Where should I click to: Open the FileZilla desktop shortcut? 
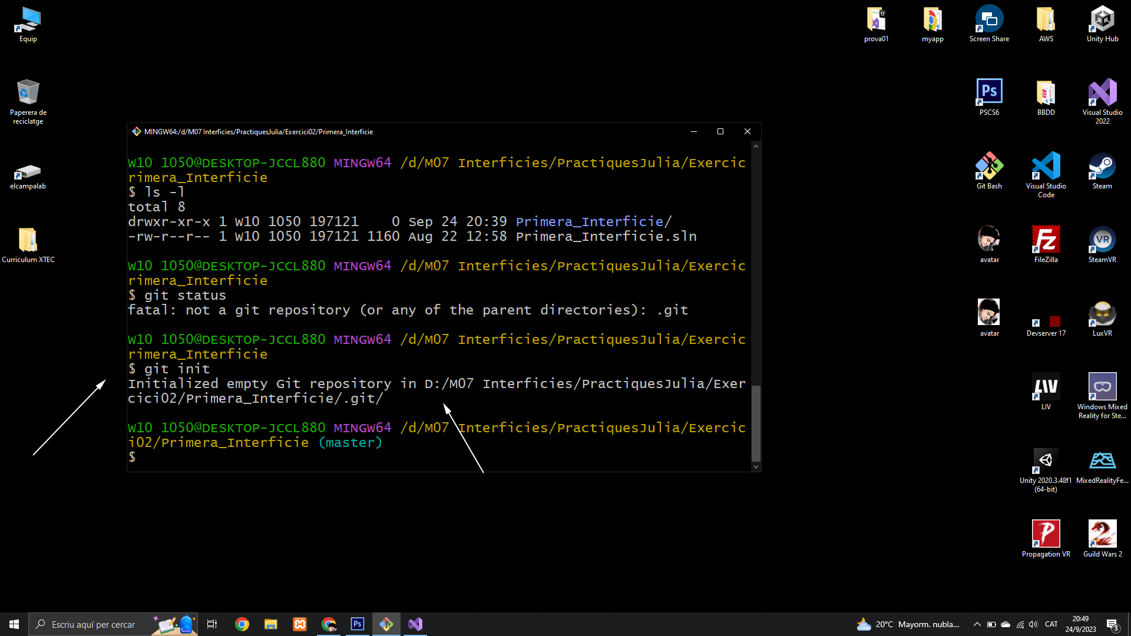[x=1046, y=241]
